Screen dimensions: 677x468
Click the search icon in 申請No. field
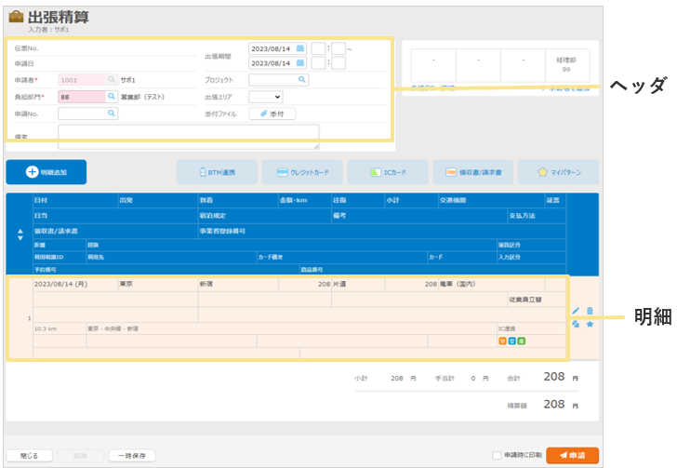[x=112, y=113]
